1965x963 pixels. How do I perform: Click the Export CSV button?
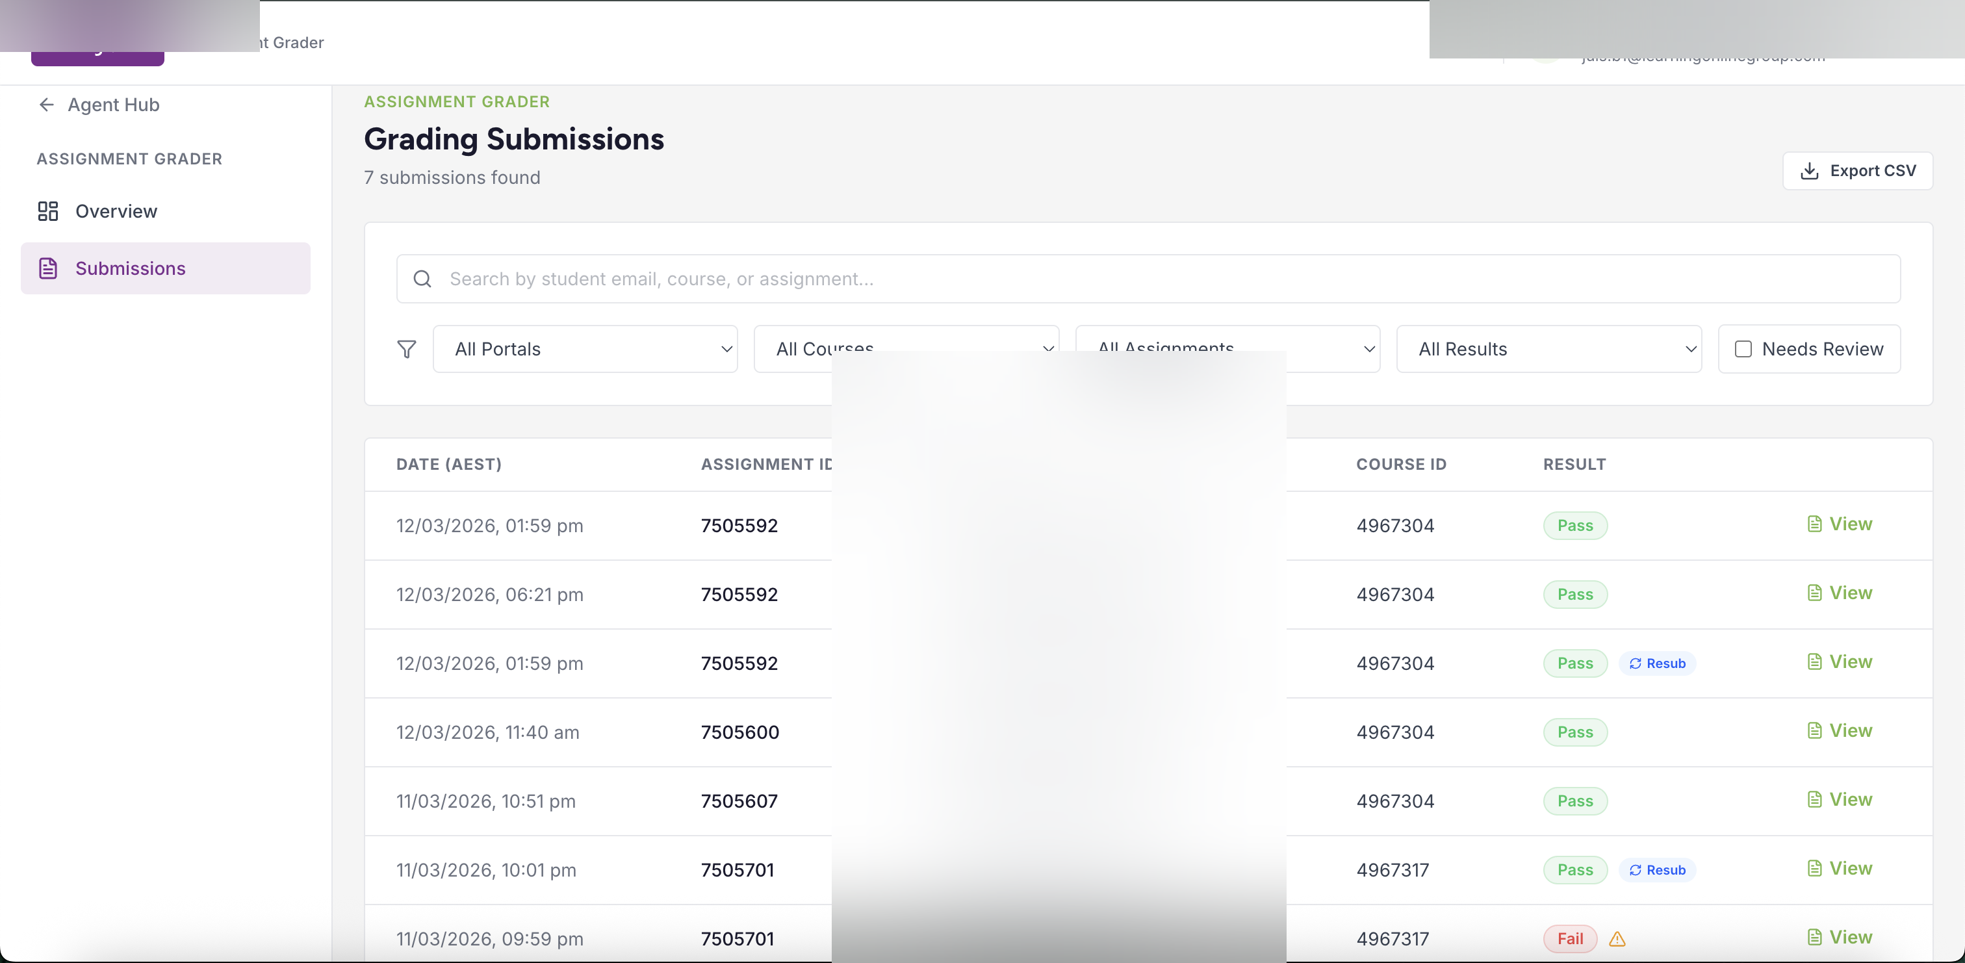[1856, 170]
